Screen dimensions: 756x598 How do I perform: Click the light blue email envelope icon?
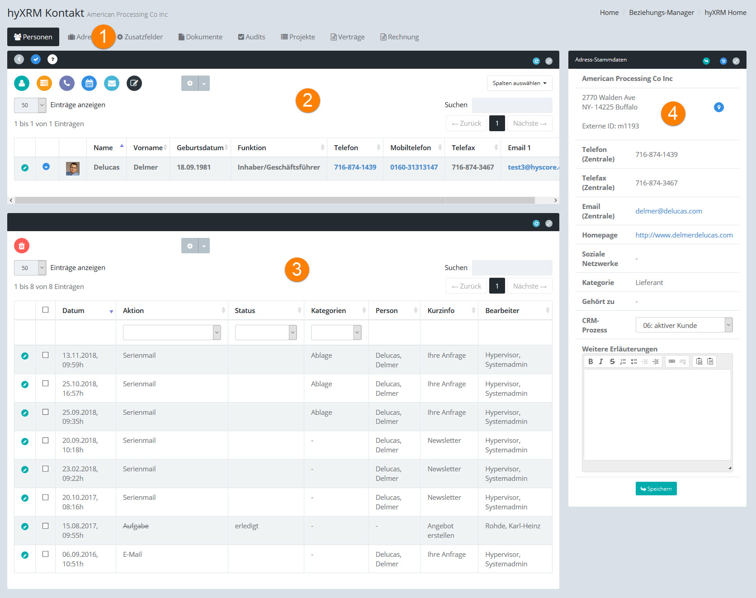[112, 83]
